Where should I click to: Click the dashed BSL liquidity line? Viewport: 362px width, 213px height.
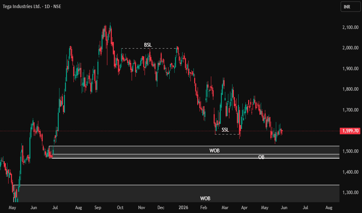pyautogui.click(x=149, y=48)
